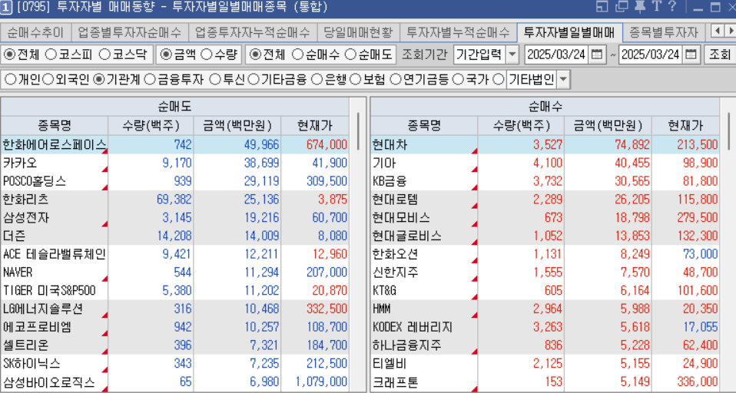The width and height of the screenshot is (736, 393).
Task: Click the red corner marker on 카카오 row
Action: (x=104, y=170)
